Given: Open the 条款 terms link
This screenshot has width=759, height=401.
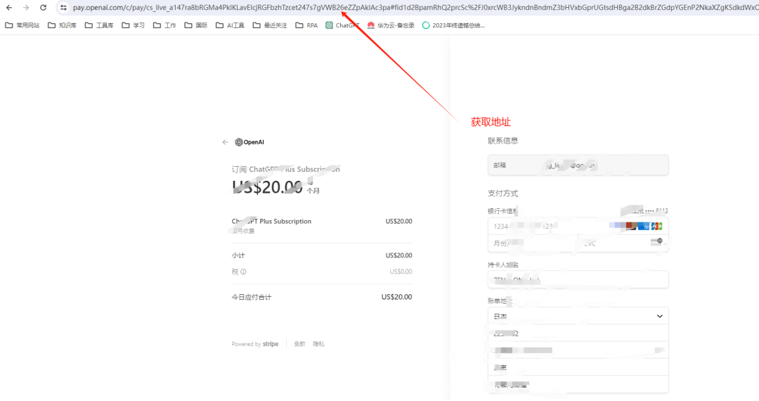Looking at the screenshot, I should point(299,344).
